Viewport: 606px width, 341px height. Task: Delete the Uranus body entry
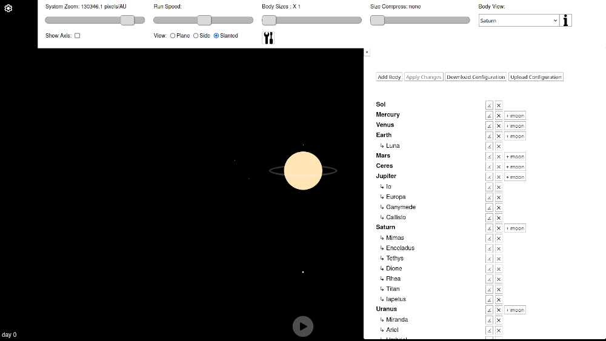tap(499, 310)
